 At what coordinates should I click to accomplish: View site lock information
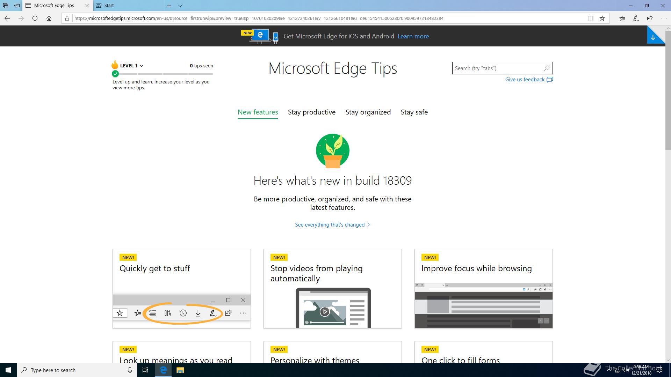tap(67, 19)
